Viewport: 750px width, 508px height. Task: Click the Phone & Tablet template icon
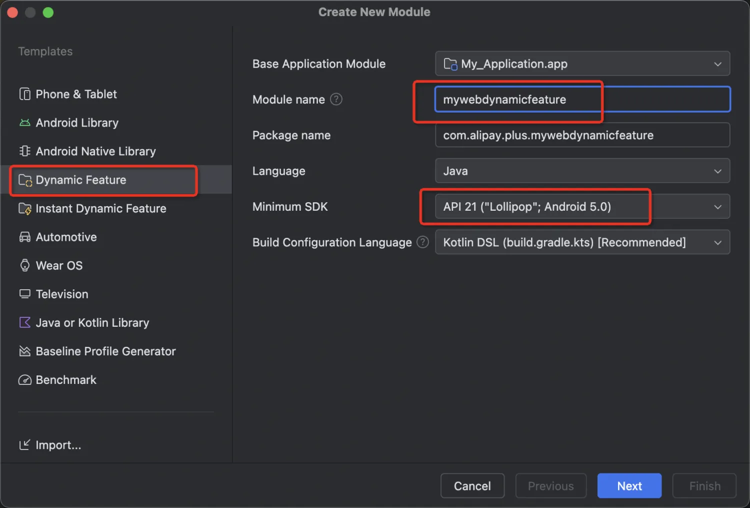click(24, 94)
